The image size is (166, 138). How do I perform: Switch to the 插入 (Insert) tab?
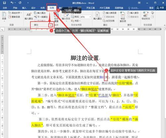pos(24,8)
